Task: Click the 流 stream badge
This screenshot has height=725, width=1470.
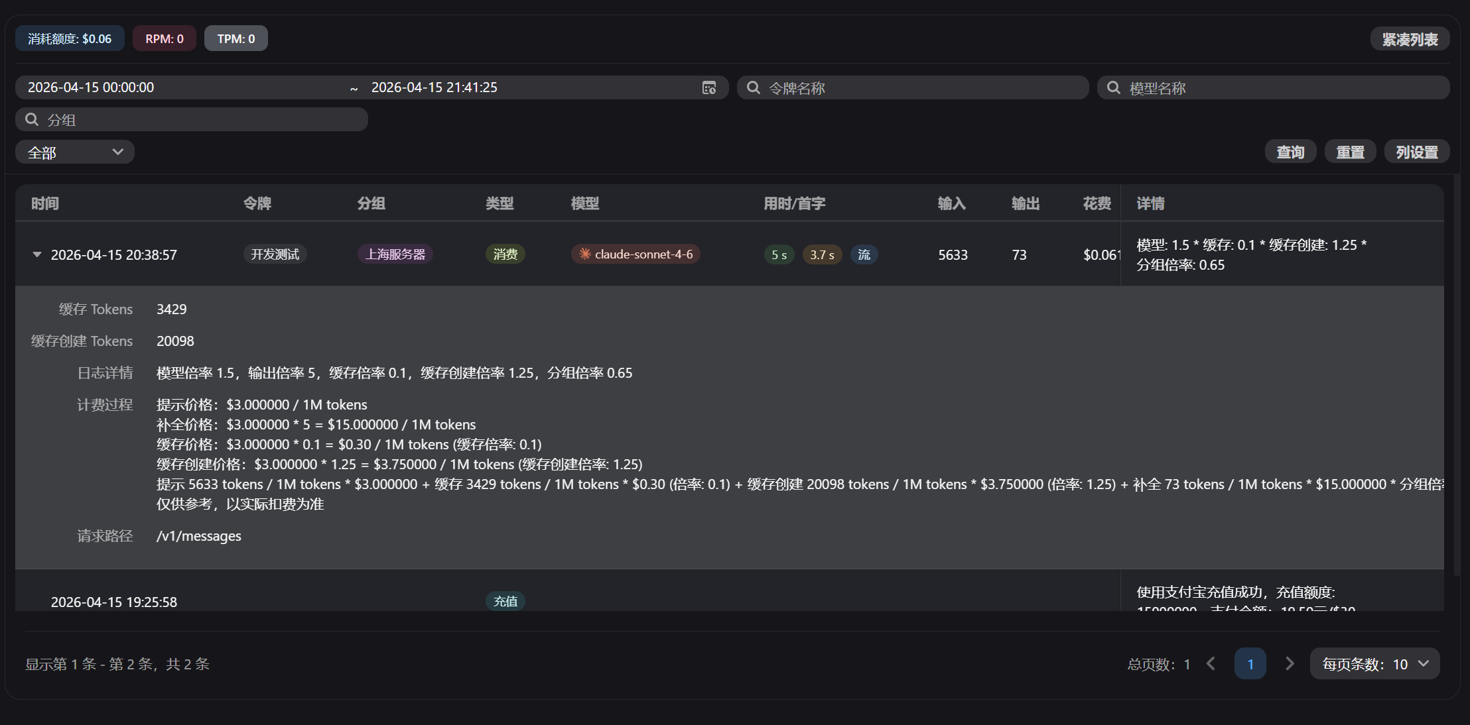Action: pos(864,254)
